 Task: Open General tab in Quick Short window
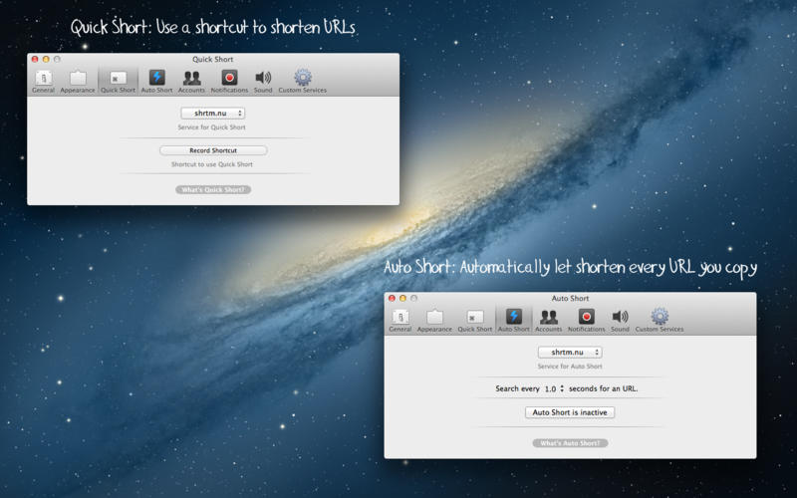point(43,82)
